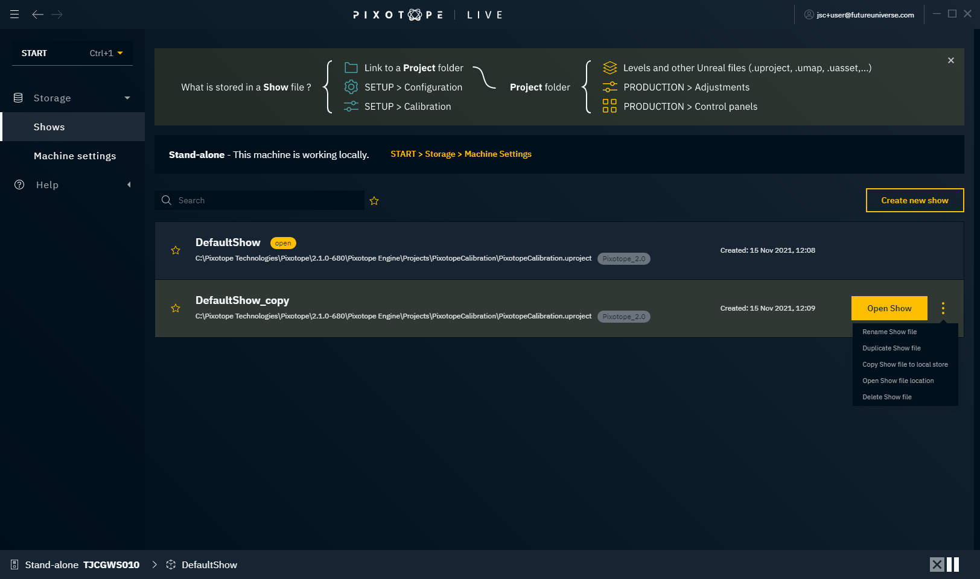
Task: Click into the Search shows field
Action: (x=259, y=200)
